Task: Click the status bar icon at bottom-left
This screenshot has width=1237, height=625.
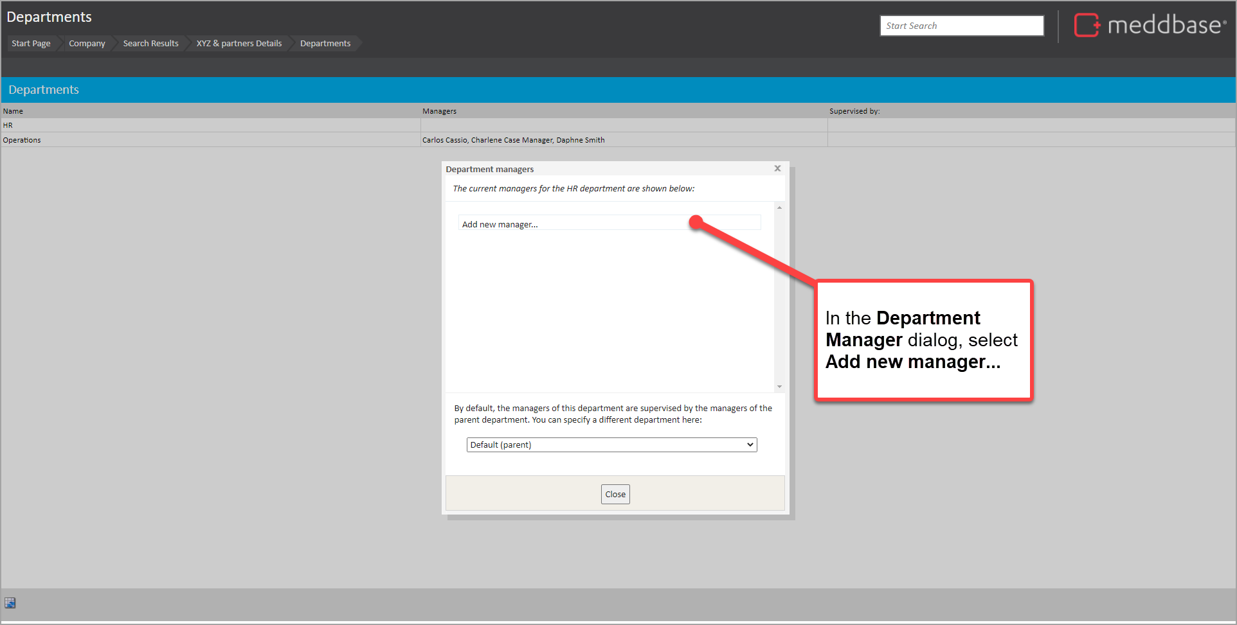Action: pyautogui.click(x=10, y=603)
